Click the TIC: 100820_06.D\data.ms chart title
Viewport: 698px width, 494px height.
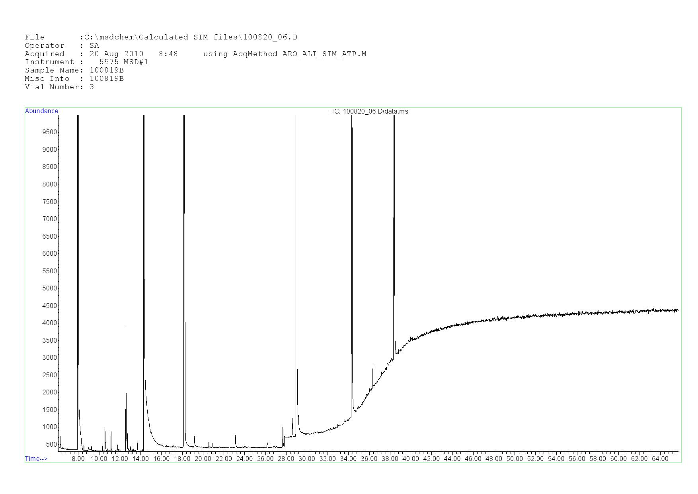pos(368,112)
